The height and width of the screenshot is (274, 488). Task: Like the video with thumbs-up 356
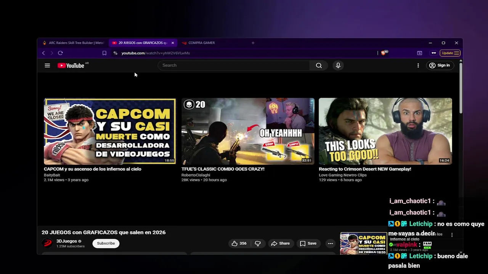(x=239, y=243)
